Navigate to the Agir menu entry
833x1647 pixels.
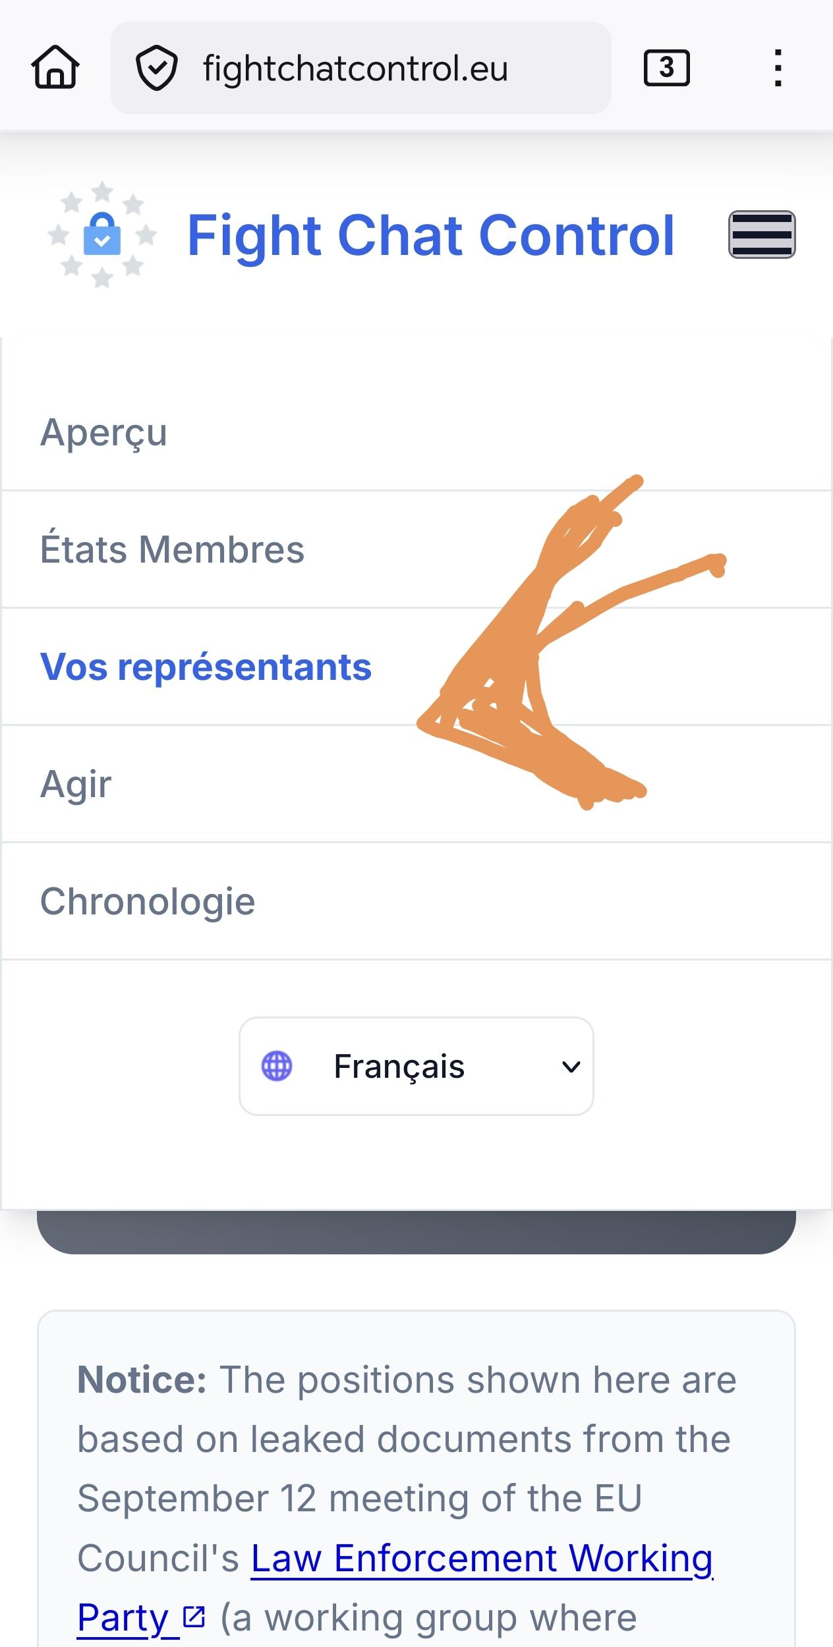pos(76,784)
